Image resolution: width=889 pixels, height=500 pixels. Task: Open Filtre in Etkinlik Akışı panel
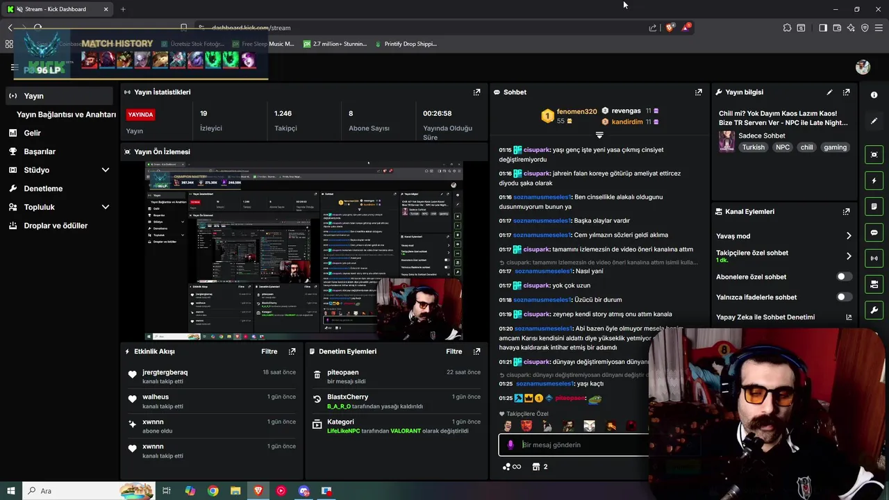click(269, 351)
